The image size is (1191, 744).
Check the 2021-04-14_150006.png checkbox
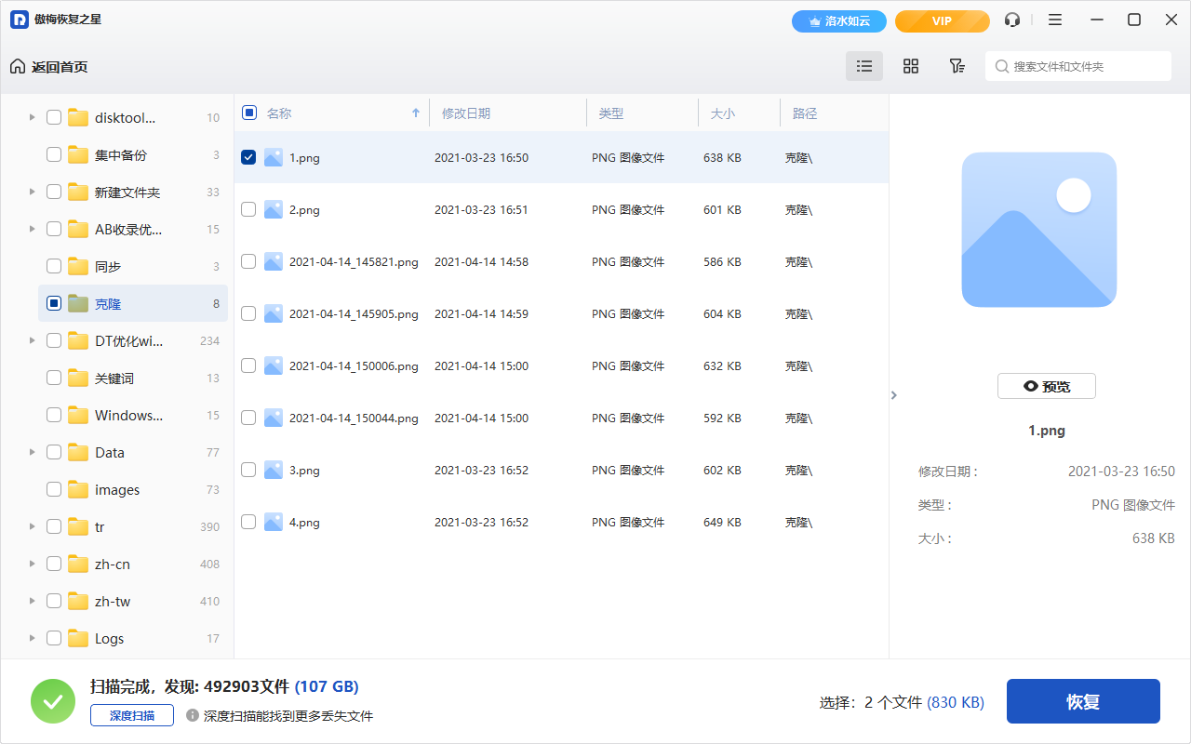pyautogui.click(x=248, y=365)
